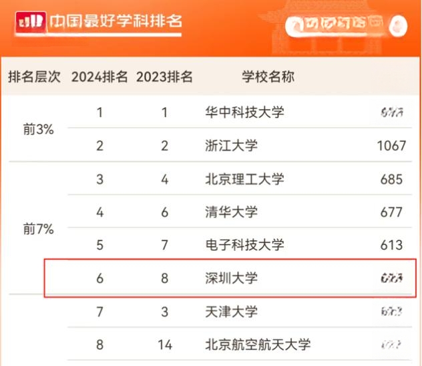Click the score 685 for 北京理工大学

pyautogui.click(x=391, y=179)
